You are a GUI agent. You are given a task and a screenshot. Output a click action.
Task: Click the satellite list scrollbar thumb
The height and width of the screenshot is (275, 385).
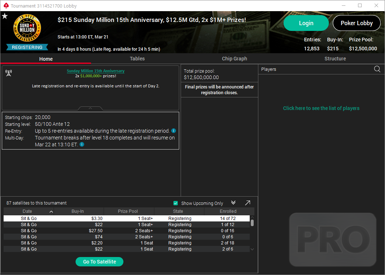pos(252,223)
